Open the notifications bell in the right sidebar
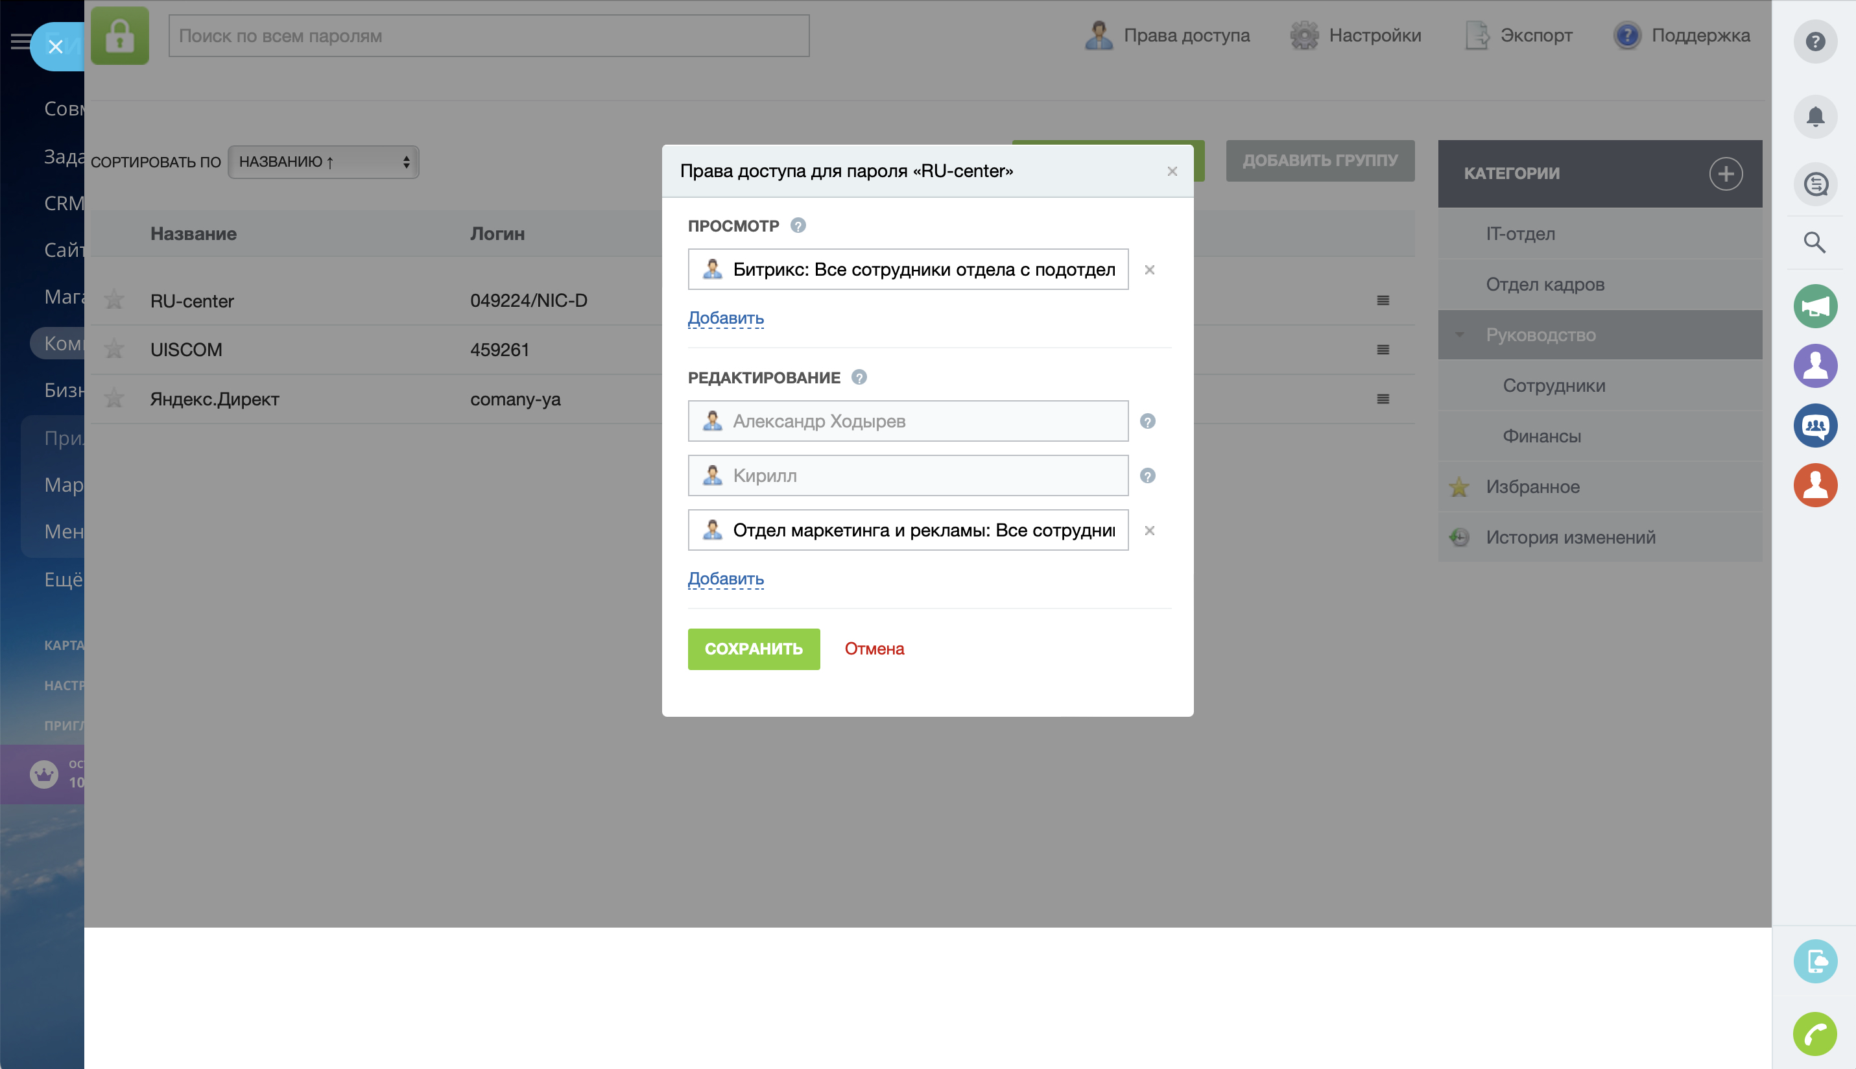Image resolution: width=1856 pixels, height=1069 pixels. [x=1815, y=117]
